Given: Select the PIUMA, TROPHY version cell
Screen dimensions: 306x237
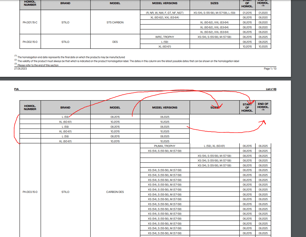Looking at the screenshot, I should pos(165,146).
